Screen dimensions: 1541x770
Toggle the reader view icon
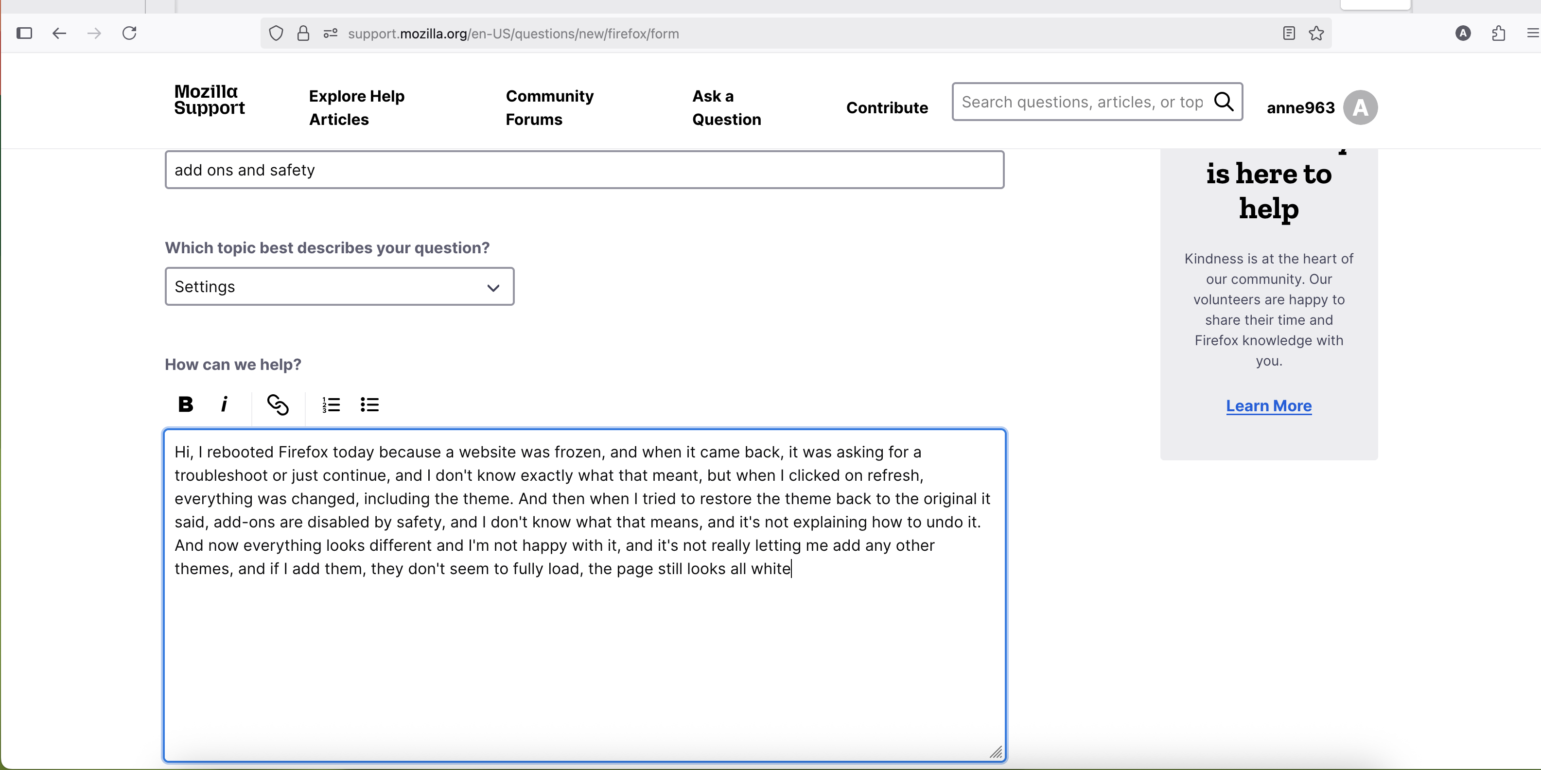pyautogui.click(x=1289, y=34)
